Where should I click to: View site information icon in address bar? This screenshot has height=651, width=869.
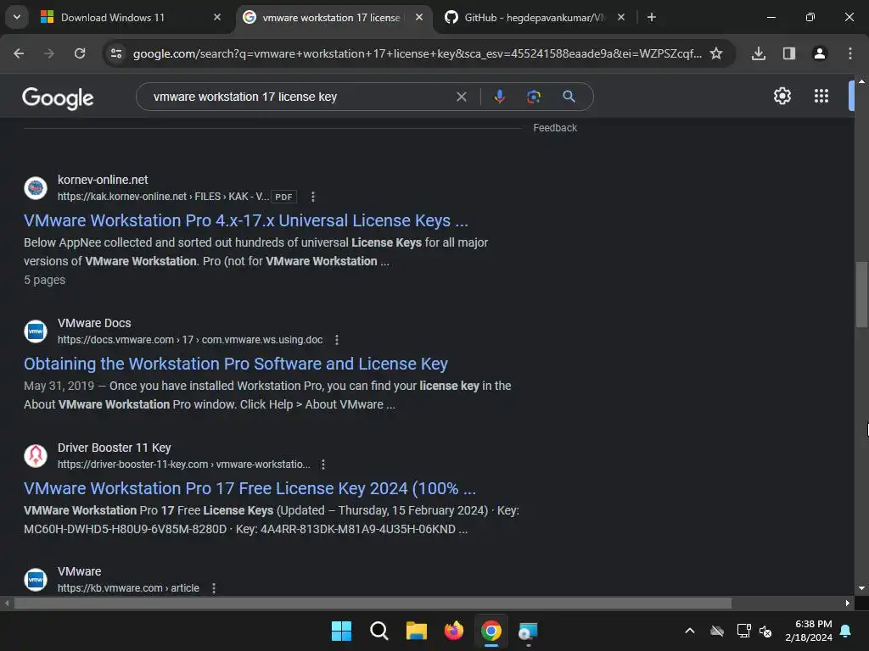[x=116, y=53]
